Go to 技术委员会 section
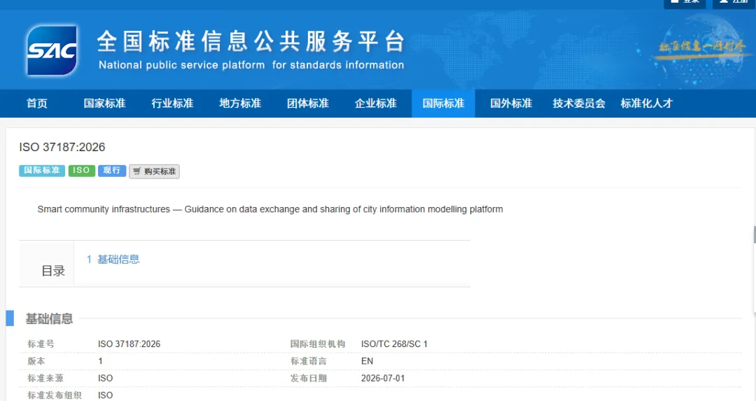 579,103
